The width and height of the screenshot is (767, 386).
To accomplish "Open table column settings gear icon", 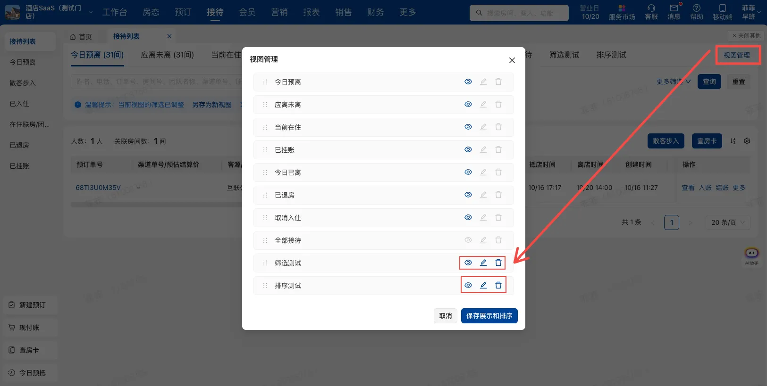I will 747,141.
